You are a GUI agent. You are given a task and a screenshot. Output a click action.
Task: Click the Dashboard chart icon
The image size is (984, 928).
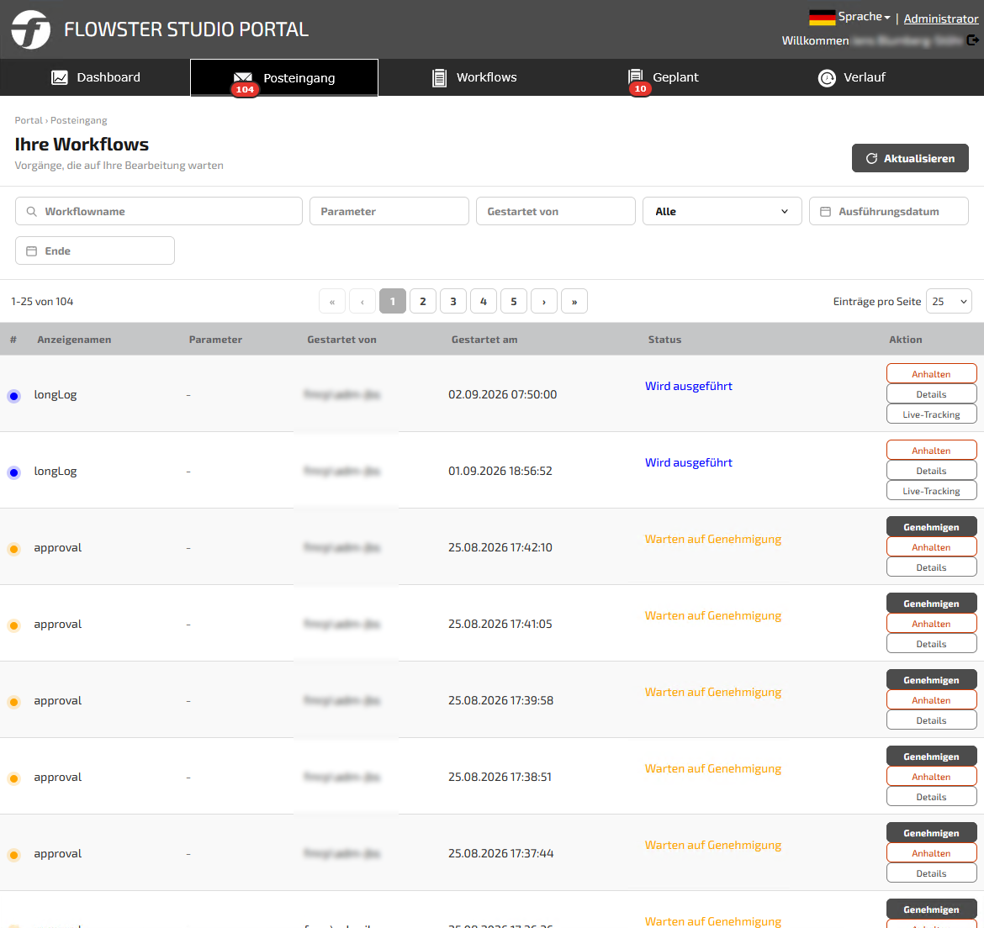(x=60, y=77)
